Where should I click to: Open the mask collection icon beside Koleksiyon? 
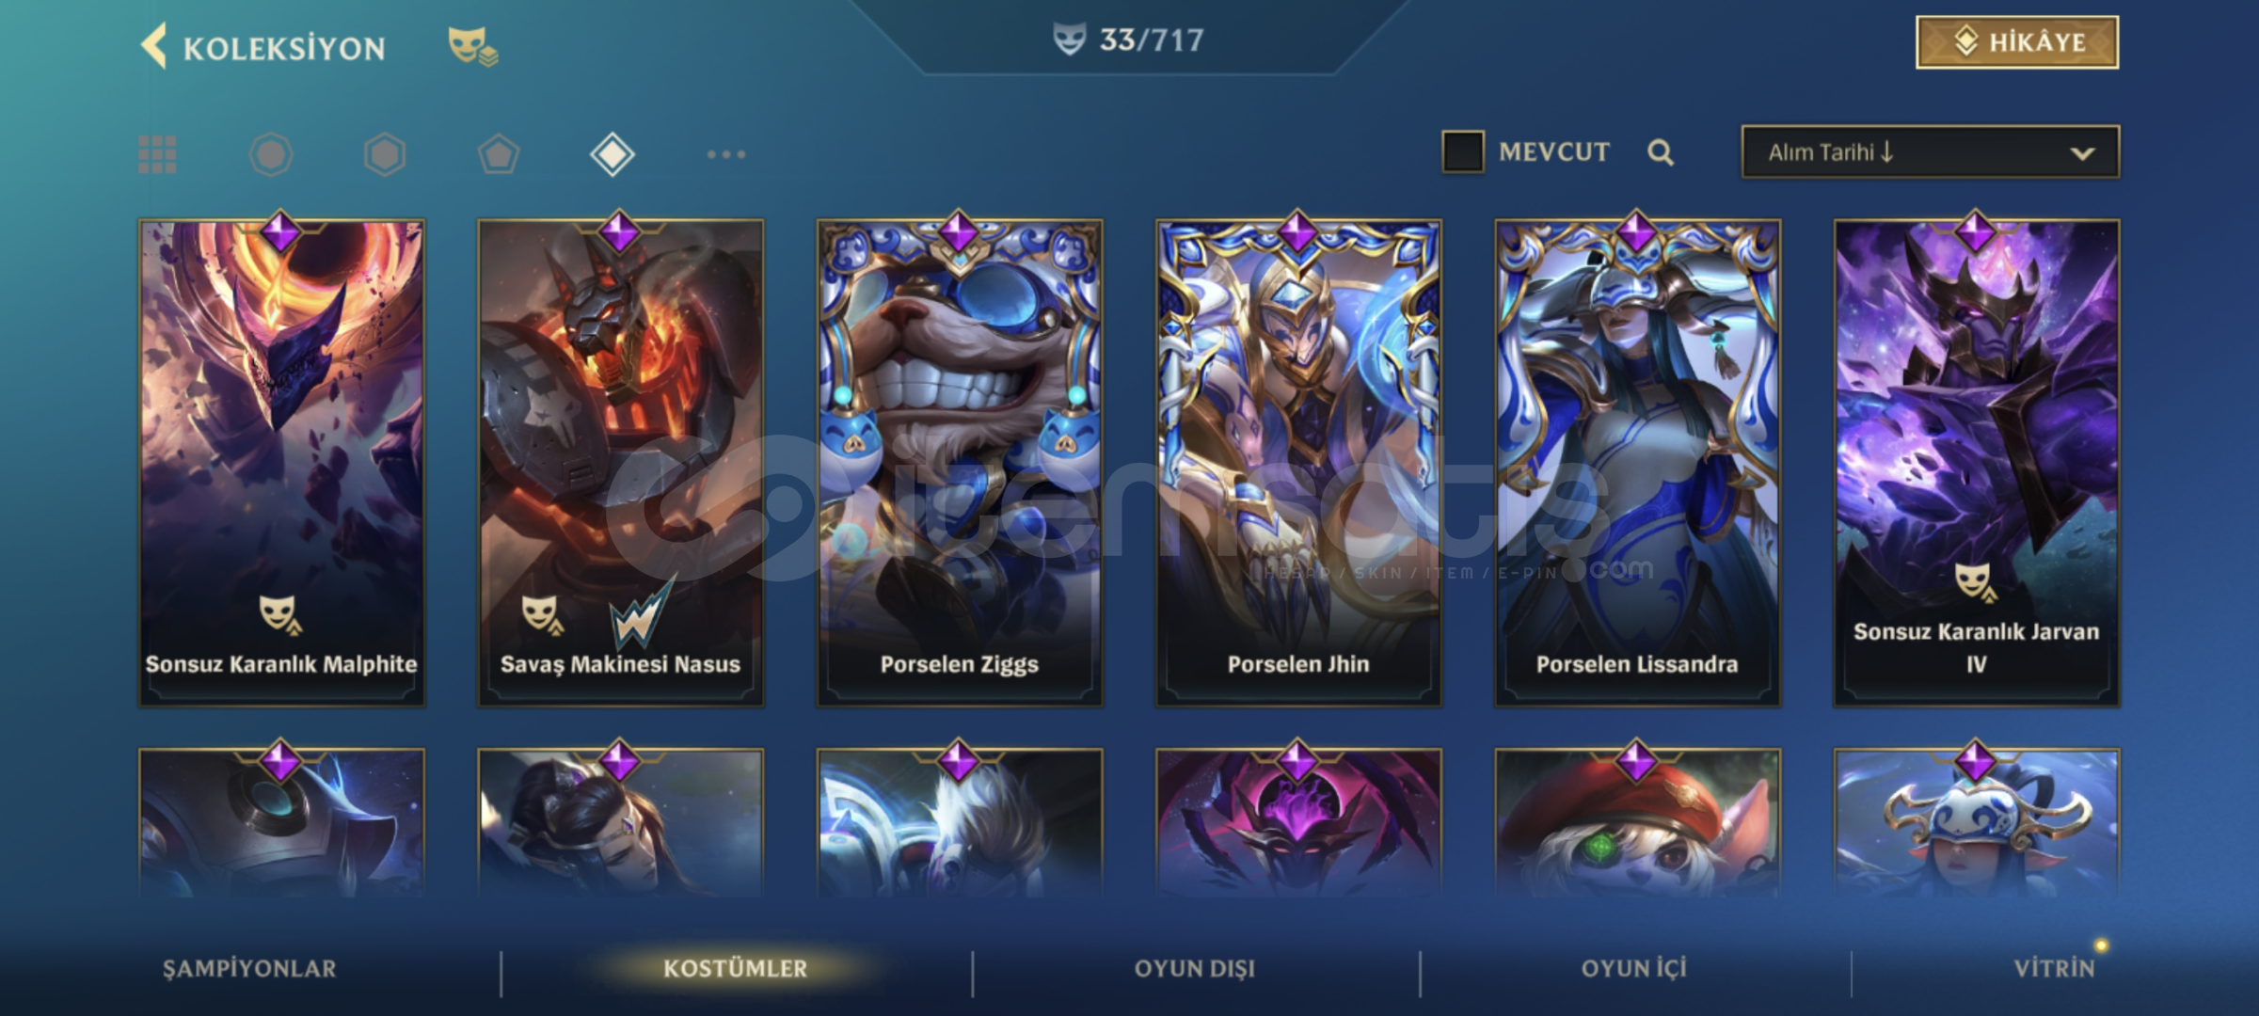(472, 46)
